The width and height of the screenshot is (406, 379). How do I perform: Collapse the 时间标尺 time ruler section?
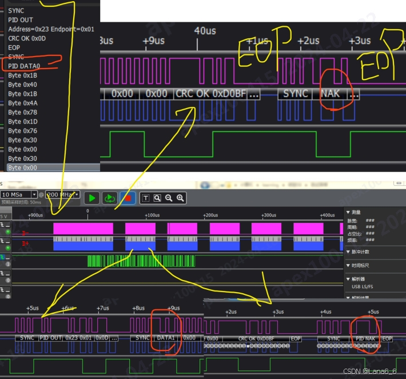tap(348, 265)
